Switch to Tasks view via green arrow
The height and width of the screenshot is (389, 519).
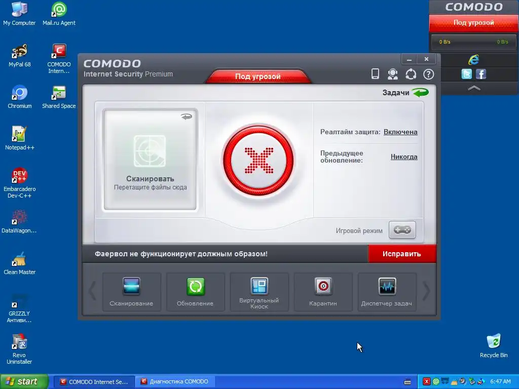pos(420,93)
